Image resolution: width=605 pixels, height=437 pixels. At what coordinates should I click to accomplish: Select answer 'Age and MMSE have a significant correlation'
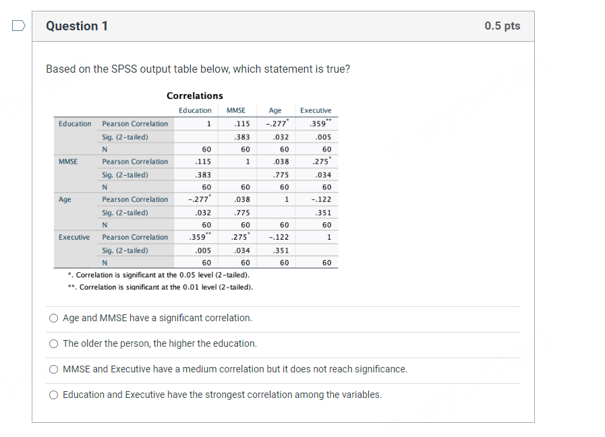[x=53, y=318]
